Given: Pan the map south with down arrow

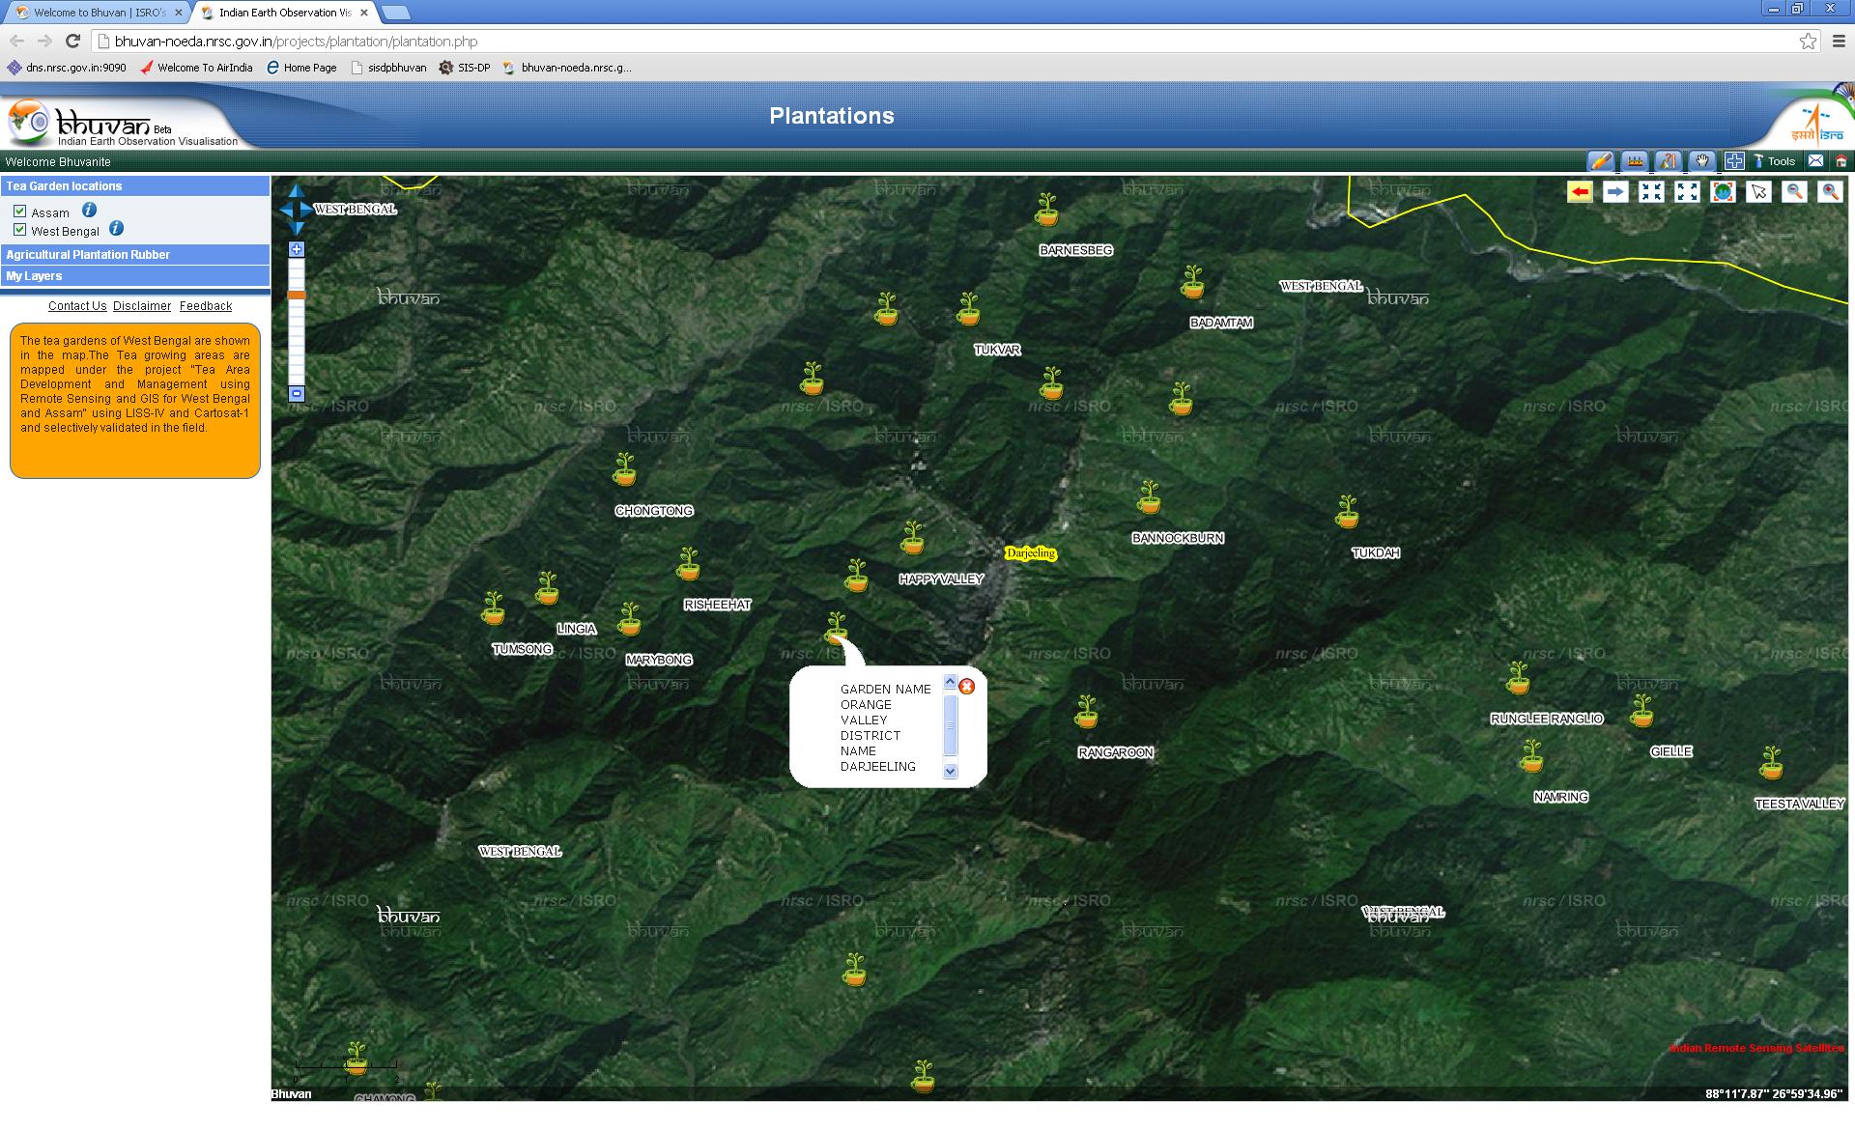Looking at the screenshot, I should 297,228.
